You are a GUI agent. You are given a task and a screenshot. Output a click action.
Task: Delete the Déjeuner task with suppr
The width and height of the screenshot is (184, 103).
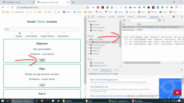42,60
